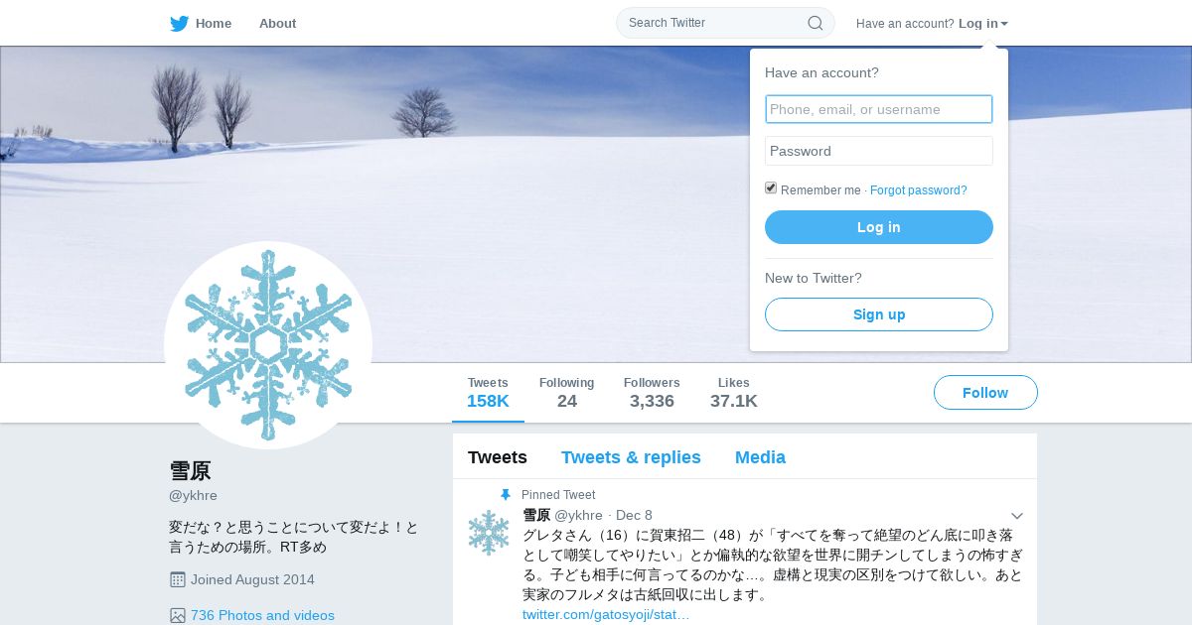Click the Twitter bird logo icon
Viewport: 1192px width, 625px height.
coord(179,23)
